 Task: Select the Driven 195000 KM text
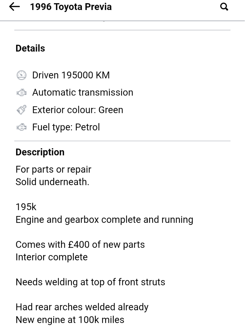71,75
